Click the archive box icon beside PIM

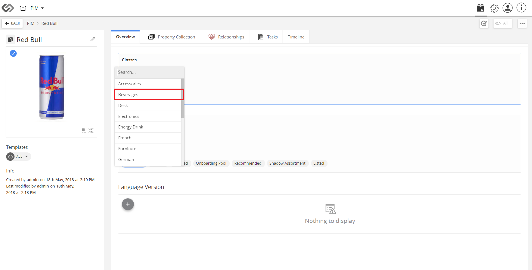point(23,8)
